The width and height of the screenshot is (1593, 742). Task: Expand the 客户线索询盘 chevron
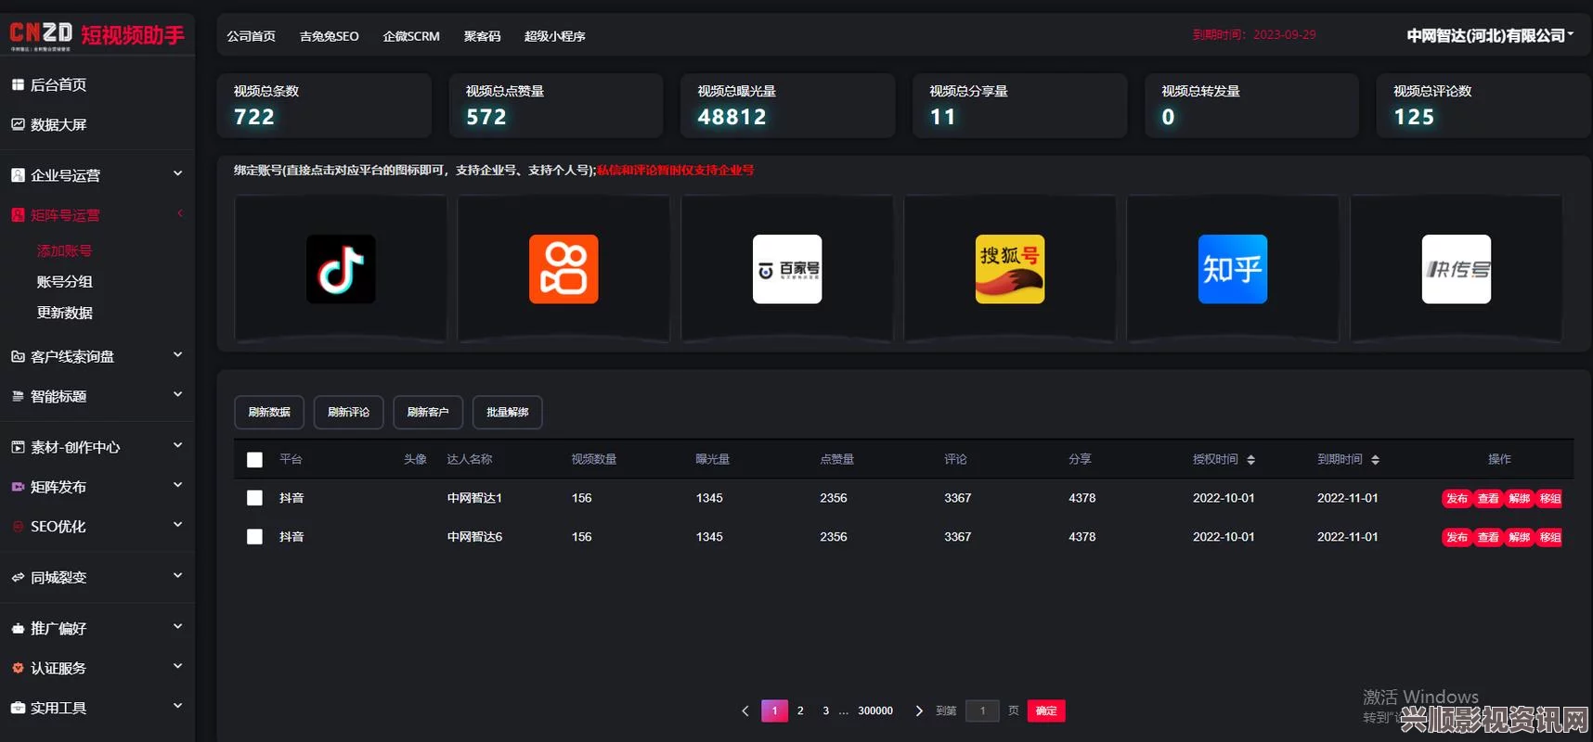tap(177, 354)
